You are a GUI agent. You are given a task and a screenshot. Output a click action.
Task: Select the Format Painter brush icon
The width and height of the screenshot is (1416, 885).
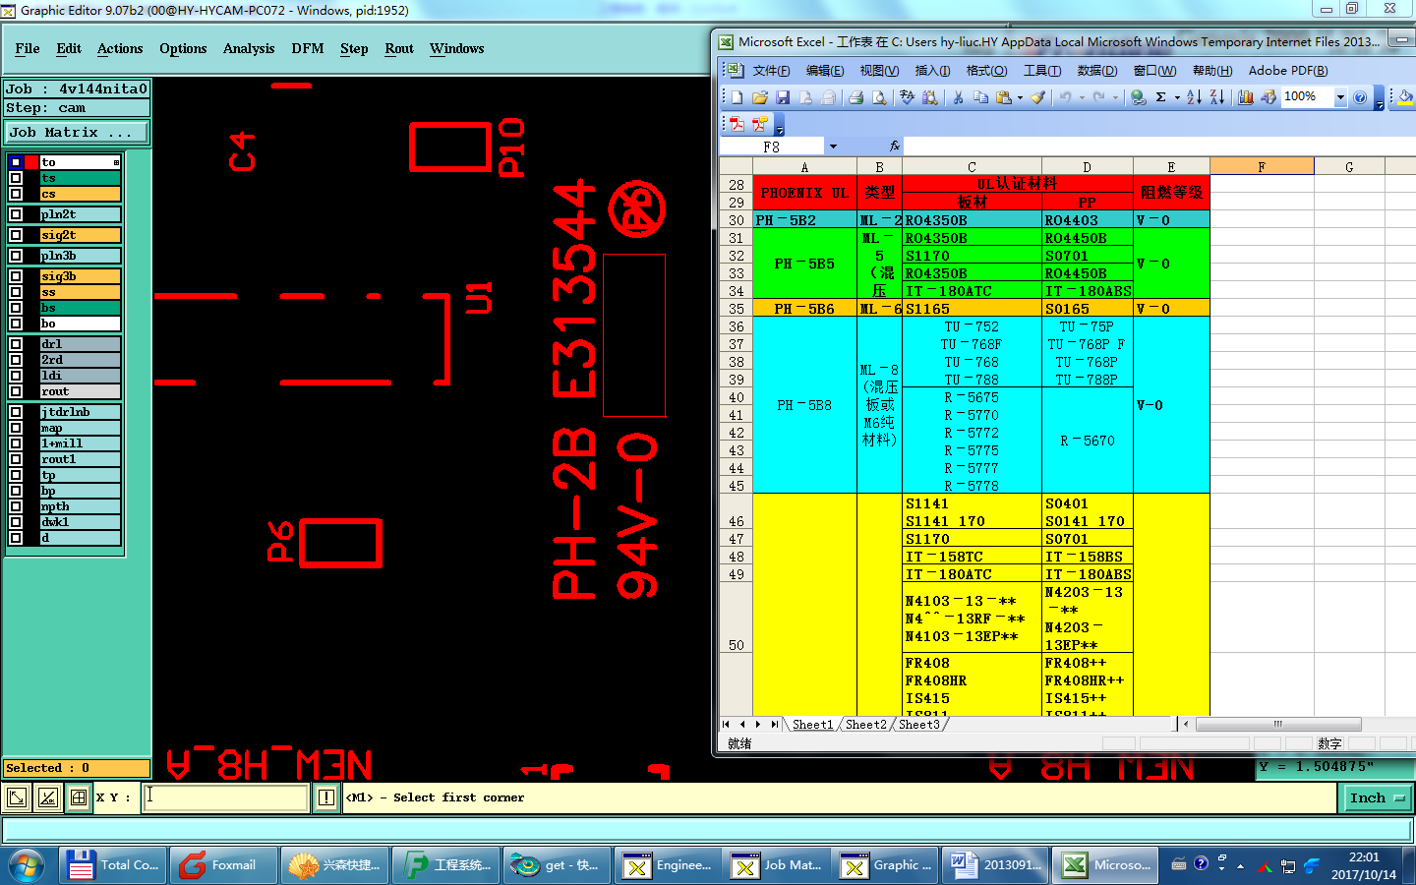(x=1038, y=97)
